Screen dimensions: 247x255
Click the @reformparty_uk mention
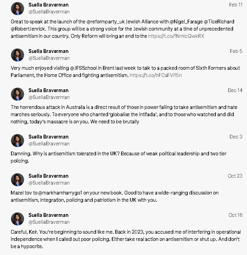(105, 22)
